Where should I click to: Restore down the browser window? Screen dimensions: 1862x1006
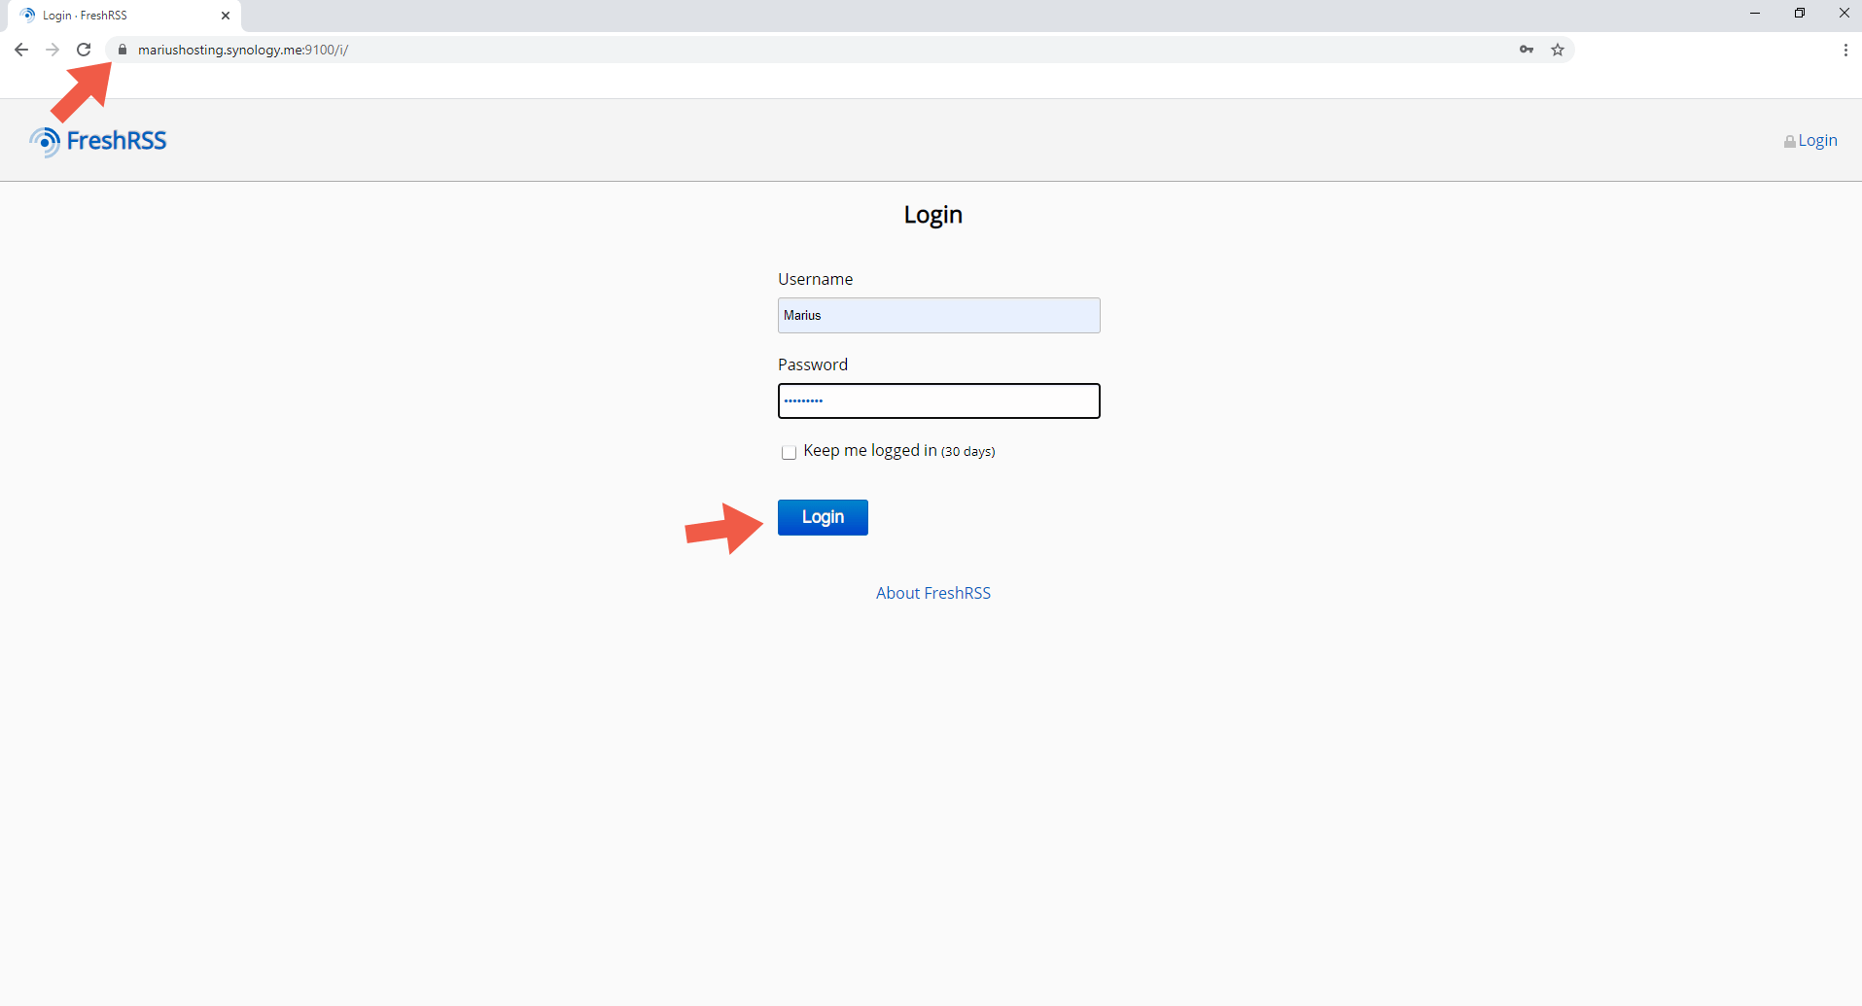[x=1800, y=14]
